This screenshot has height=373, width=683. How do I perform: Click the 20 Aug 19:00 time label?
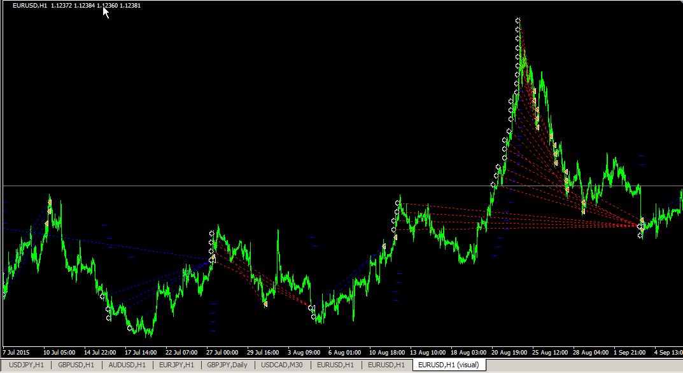(509, 353)
